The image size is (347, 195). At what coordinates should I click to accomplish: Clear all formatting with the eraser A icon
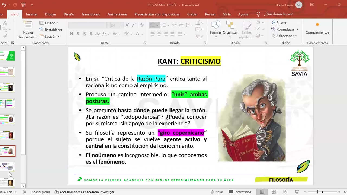142,25
